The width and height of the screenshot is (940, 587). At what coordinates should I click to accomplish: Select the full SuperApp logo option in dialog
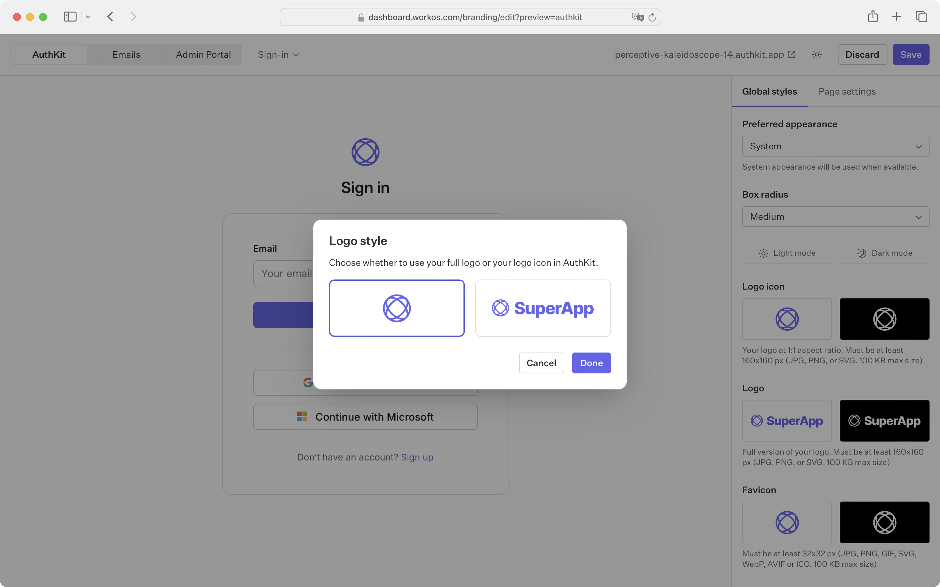click(x=543, y=308)
